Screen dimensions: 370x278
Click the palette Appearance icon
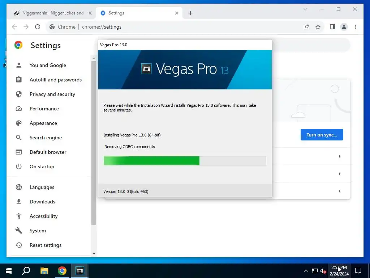[x=19, y=123]
